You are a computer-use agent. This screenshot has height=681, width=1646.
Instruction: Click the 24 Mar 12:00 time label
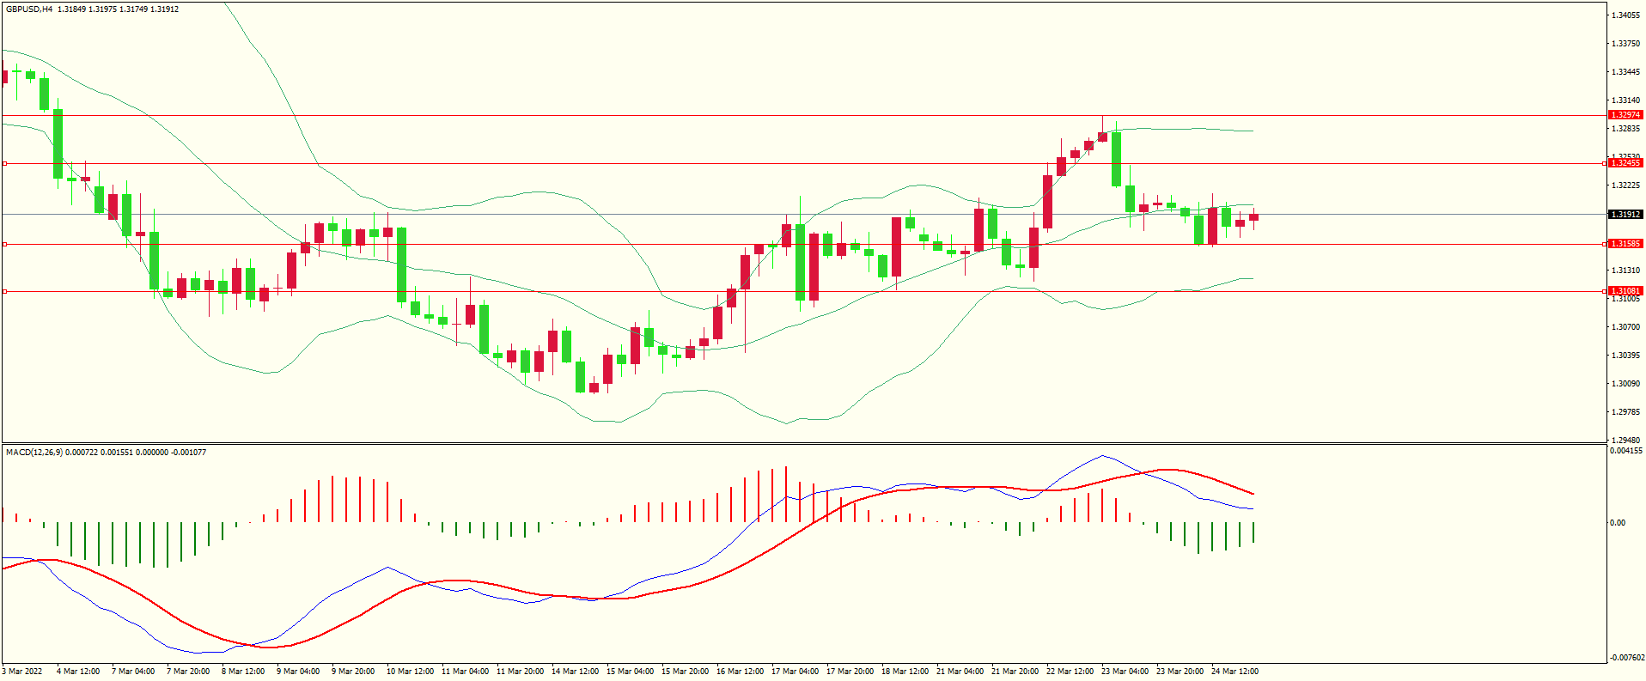(1234, 672)
